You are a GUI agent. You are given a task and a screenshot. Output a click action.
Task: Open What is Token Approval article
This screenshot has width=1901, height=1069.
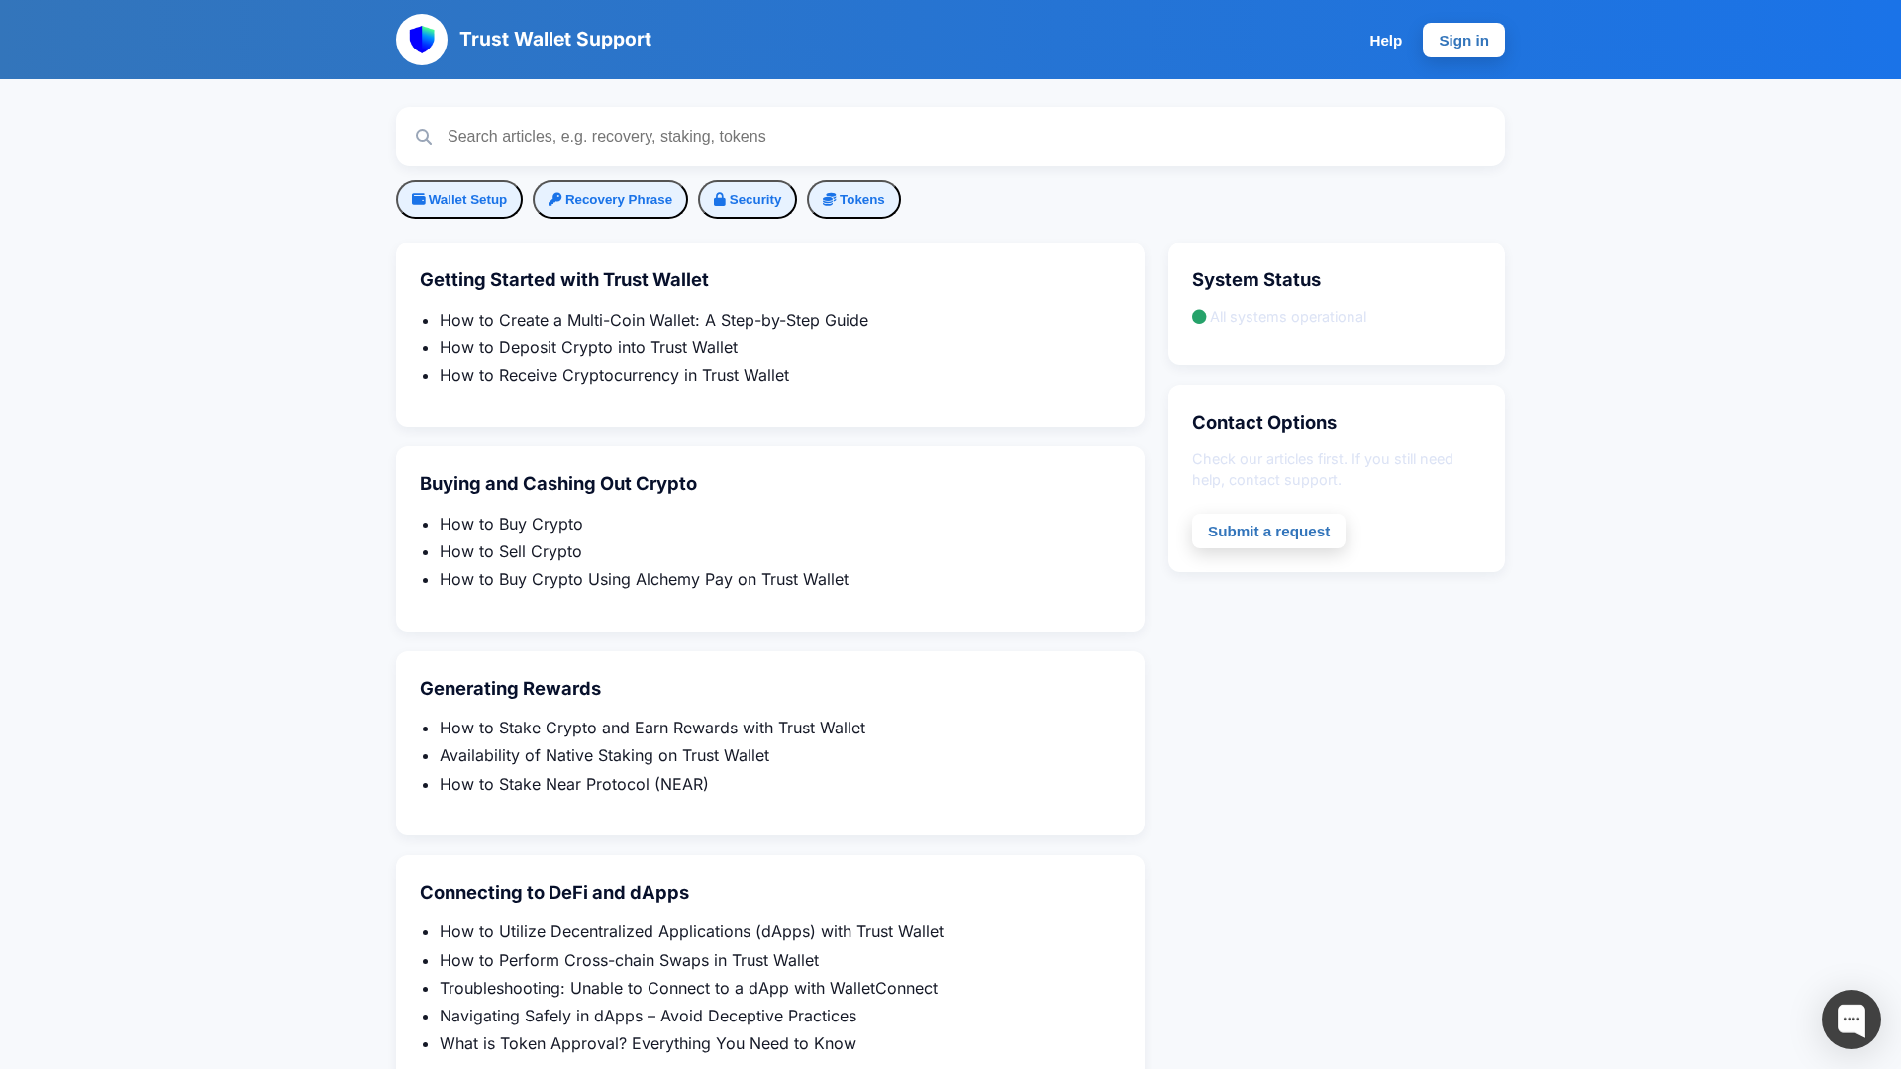click(648, 1043)
